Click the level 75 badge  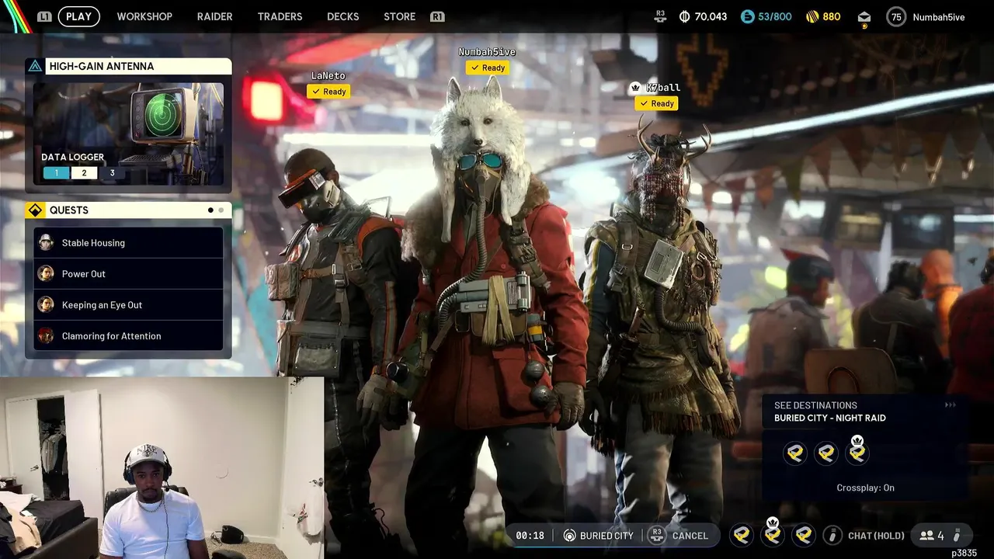point(896,16)
